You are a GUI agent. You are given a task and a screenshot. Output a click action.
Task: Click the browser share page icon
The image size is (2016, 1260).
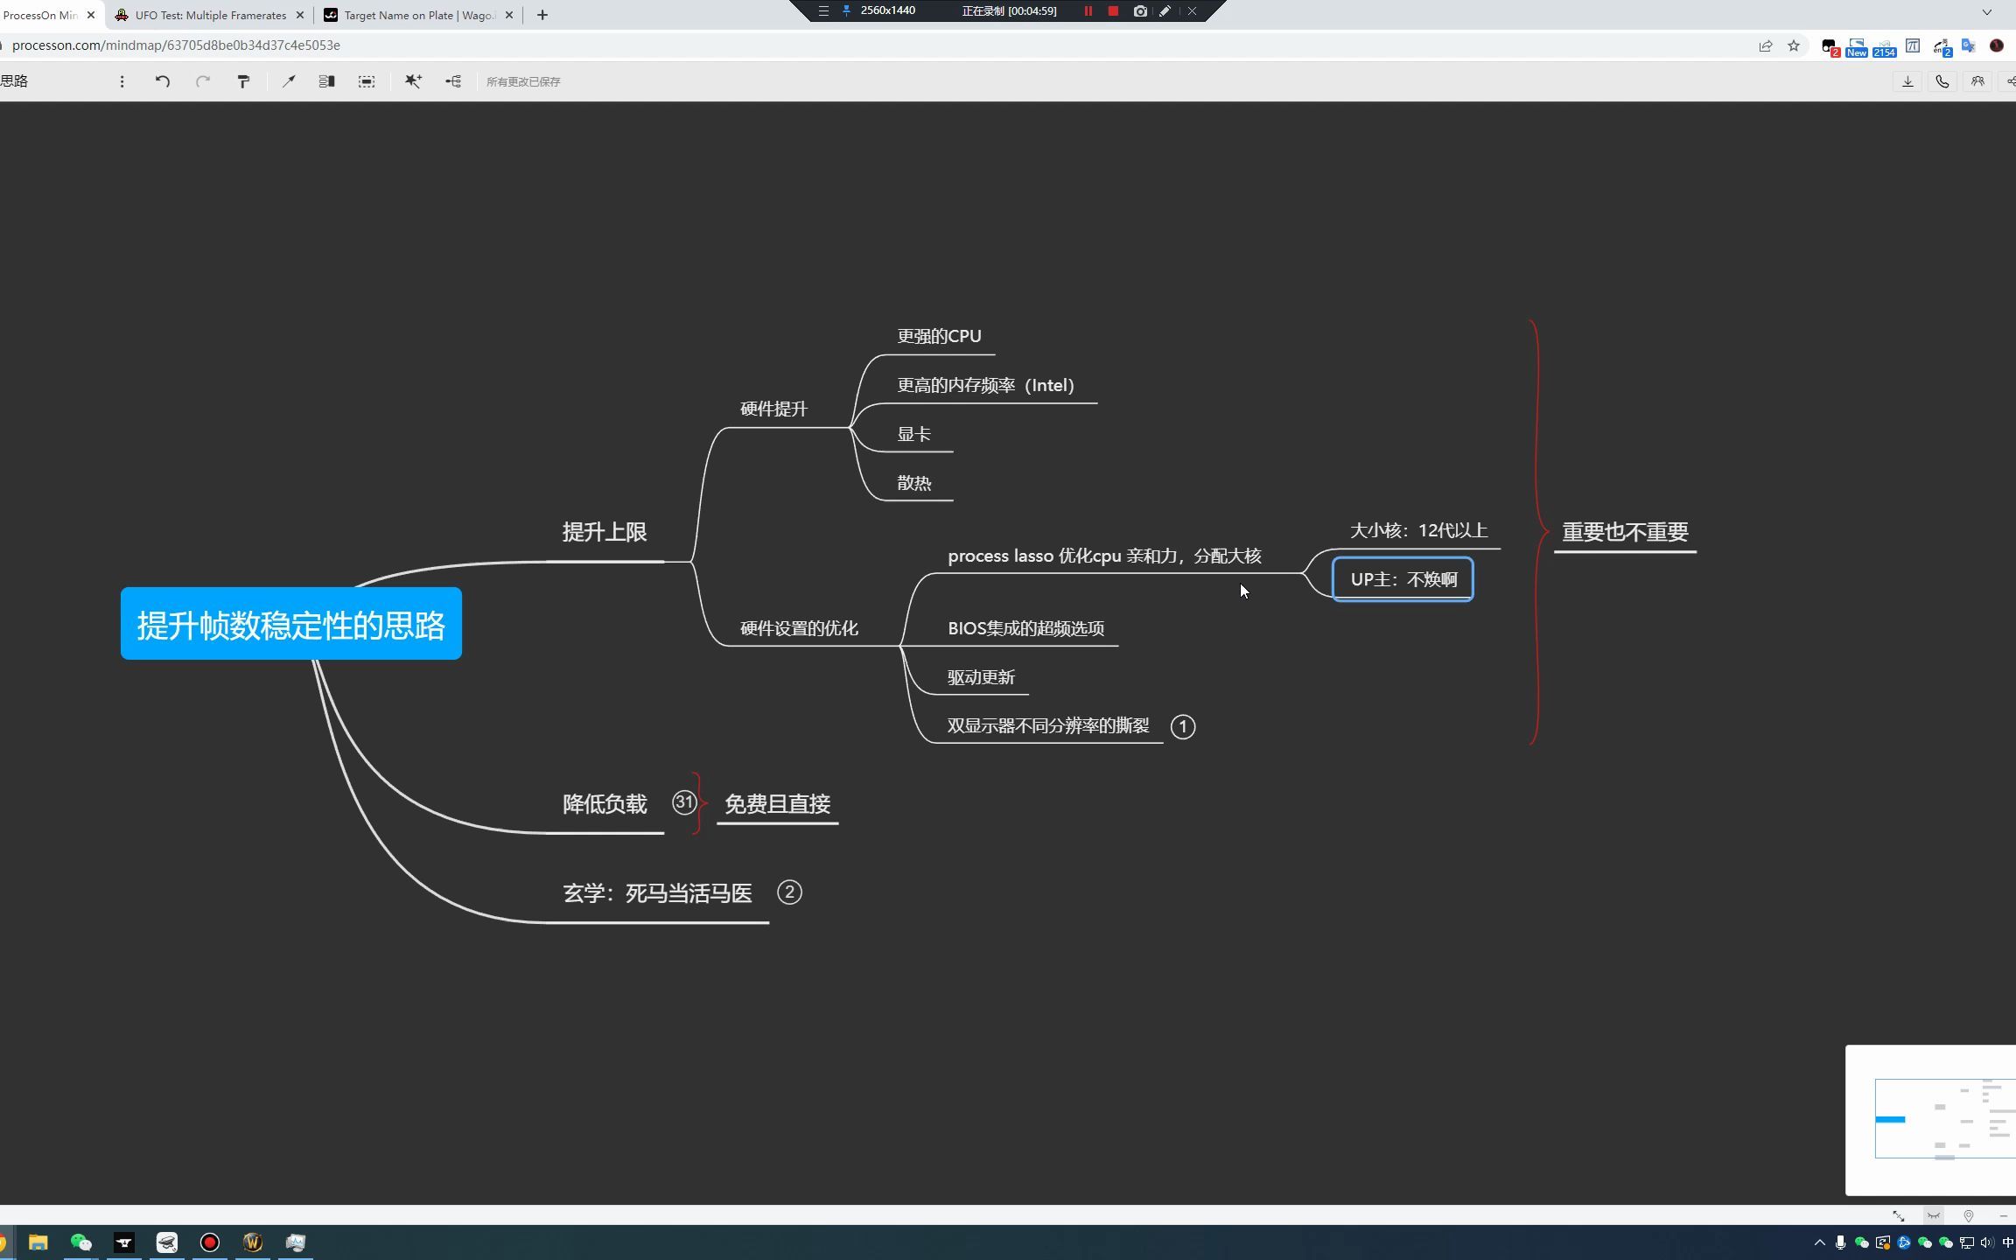[x=1766, y=45]
